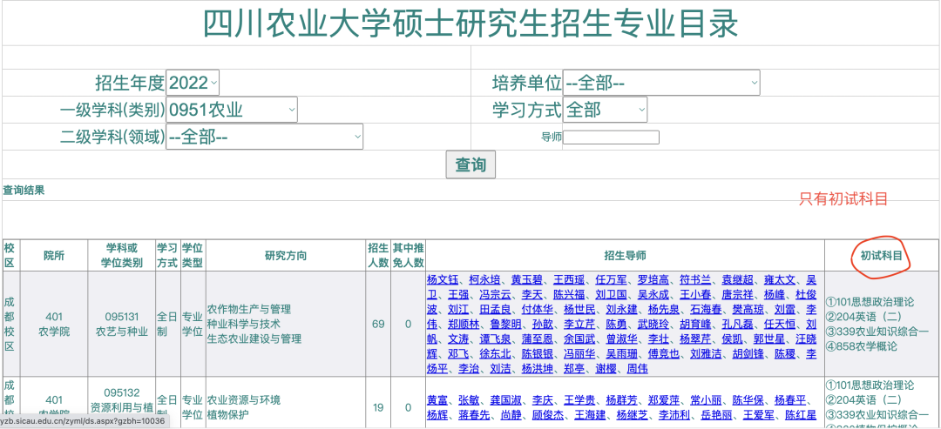This screenshot has height=429, width=941.
Task: Click exam subject ④858农学概论
Action: click(x=861, y=346)
